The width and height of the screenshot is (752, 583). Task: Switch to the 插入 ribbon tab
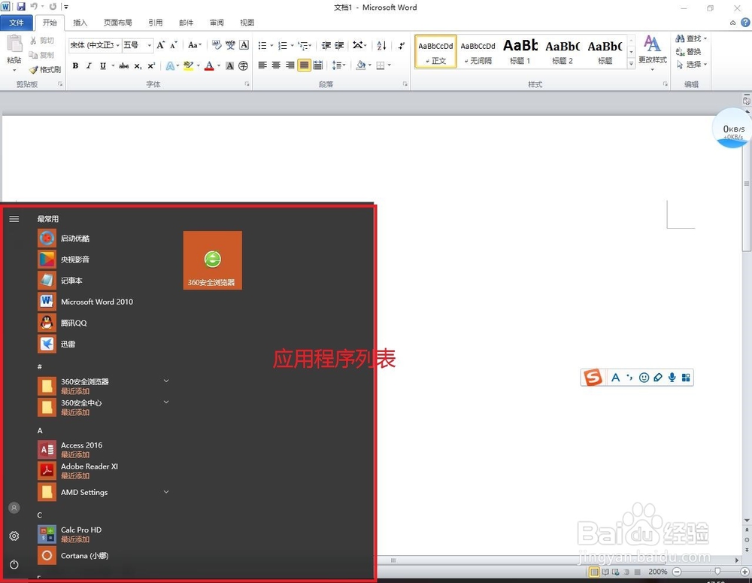click(x=81, y=22)
